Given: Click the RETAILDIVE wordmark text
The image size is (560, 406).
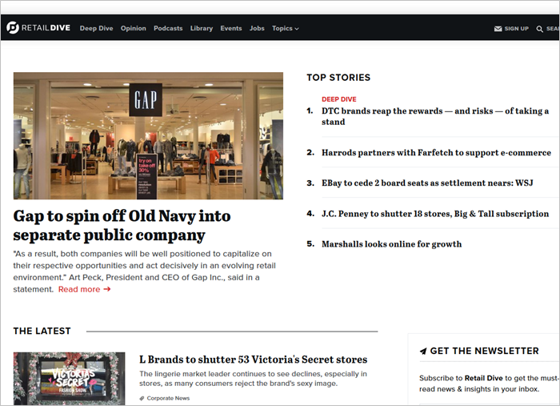Looking at the screenshot, I should [46, 27].
